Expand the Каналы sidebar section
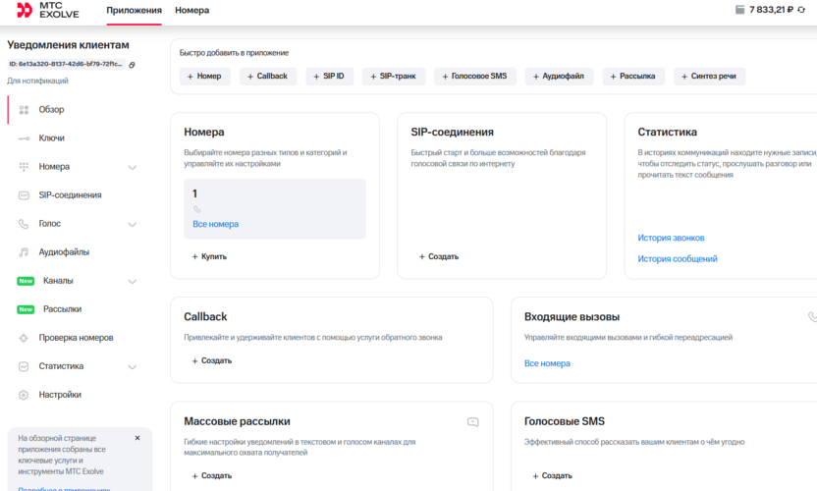The image size is (817, 491). pos(133,281)
